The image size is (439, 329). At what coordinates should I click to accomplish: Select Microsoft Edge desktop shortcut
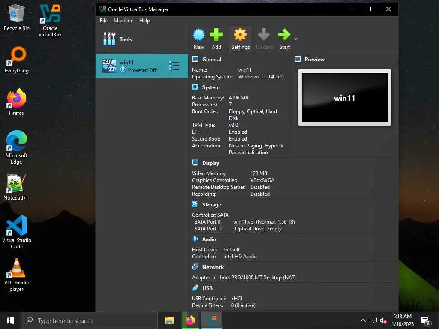point(17,147)
